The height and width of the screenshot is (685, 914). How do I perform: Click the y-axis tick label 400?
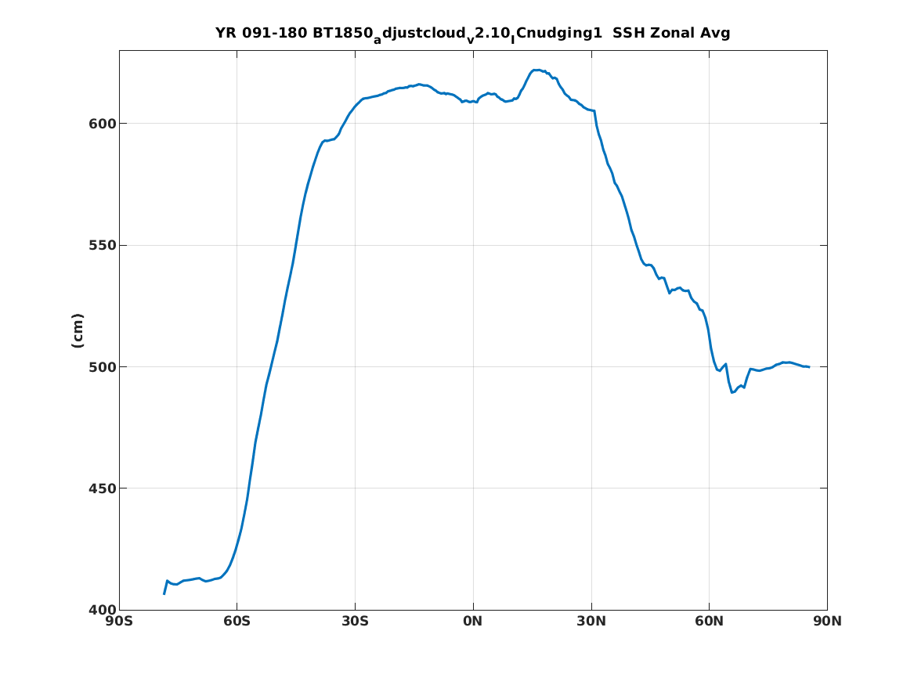click(103, 610)
